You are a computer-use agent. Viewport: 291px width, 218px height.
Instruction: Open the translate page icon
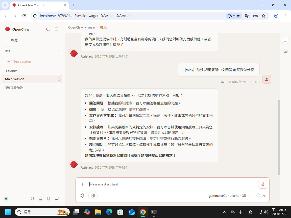point(247,16)
